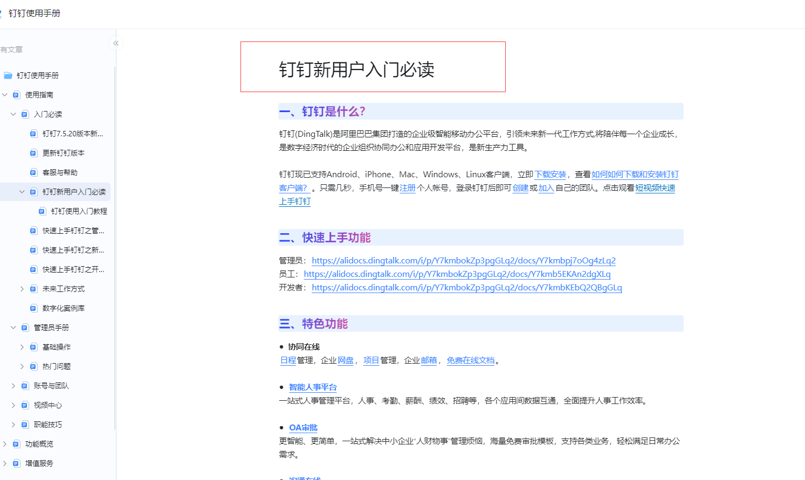Collapse the 钉钉新用户入门必读 tree node

[x=22, y=192]
